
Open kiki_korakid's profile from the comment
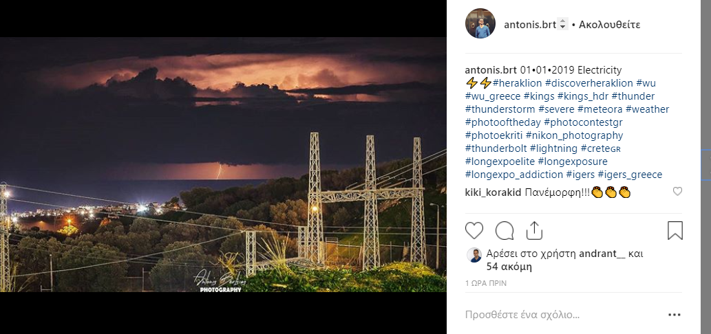click(494, 192)
